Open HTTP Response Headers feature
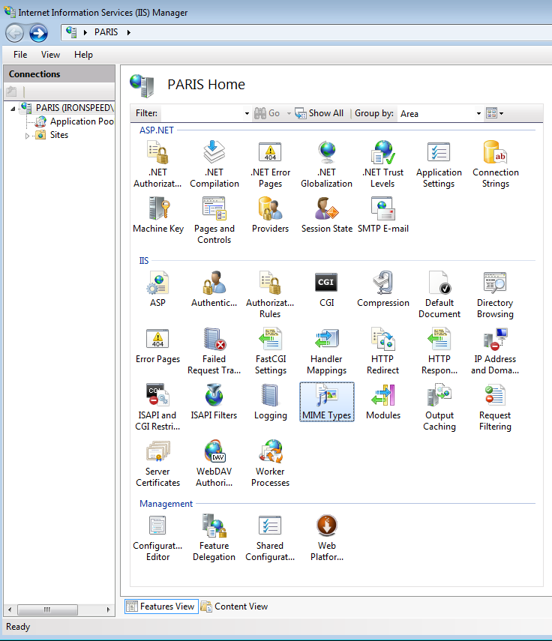 pyautogui.click(x=439, y=351)
